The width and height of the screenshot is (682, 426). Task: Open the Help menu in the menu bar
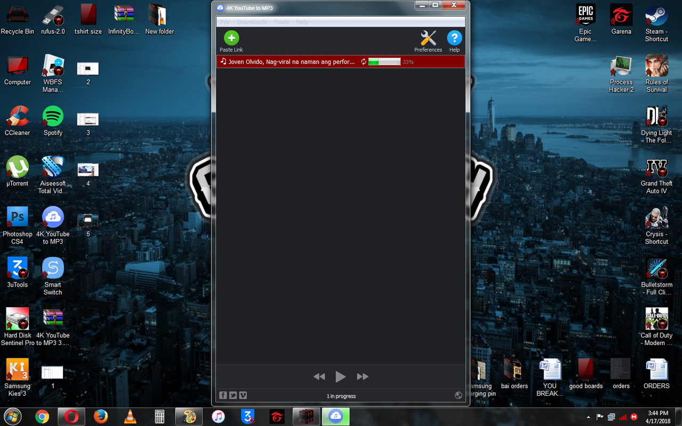pyautogui.click(x=302, y=22)
